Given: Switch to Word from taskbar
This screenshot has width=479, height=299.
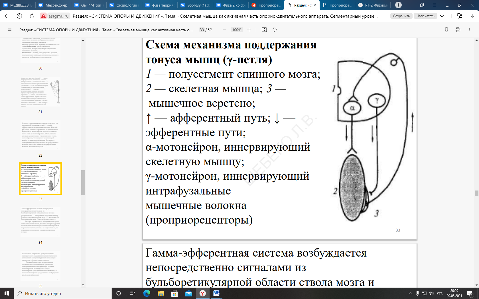Looking at the screenshot, I should [x=217, y=293].
